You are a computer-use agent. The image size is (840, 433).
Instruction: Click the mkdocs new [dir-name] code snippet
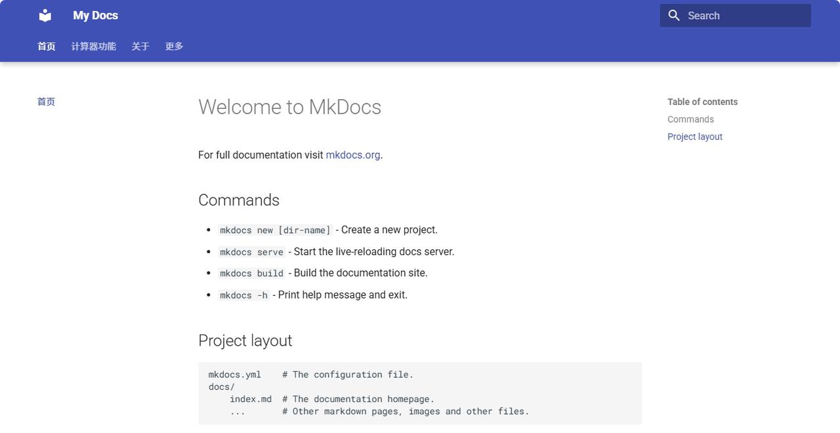pyautogui.click(x=275, y=230)
